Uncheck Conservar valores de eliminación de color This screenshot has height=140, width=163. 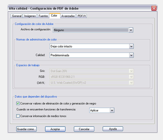point(18,103)
